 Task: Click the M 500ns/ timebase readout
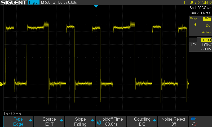[x=48, y=2]
